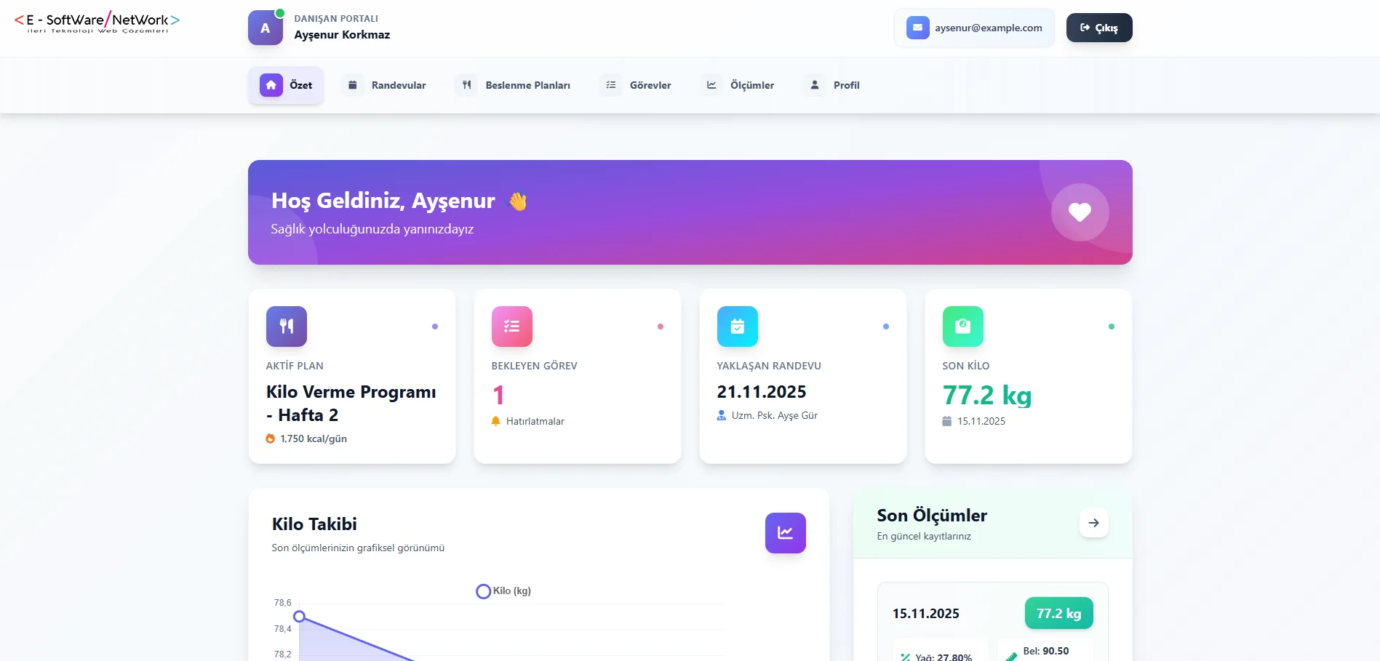Click the fork and knife Aktif Plan icon
This screenshot has width=1380, height=661.
(x=286, y=327)
